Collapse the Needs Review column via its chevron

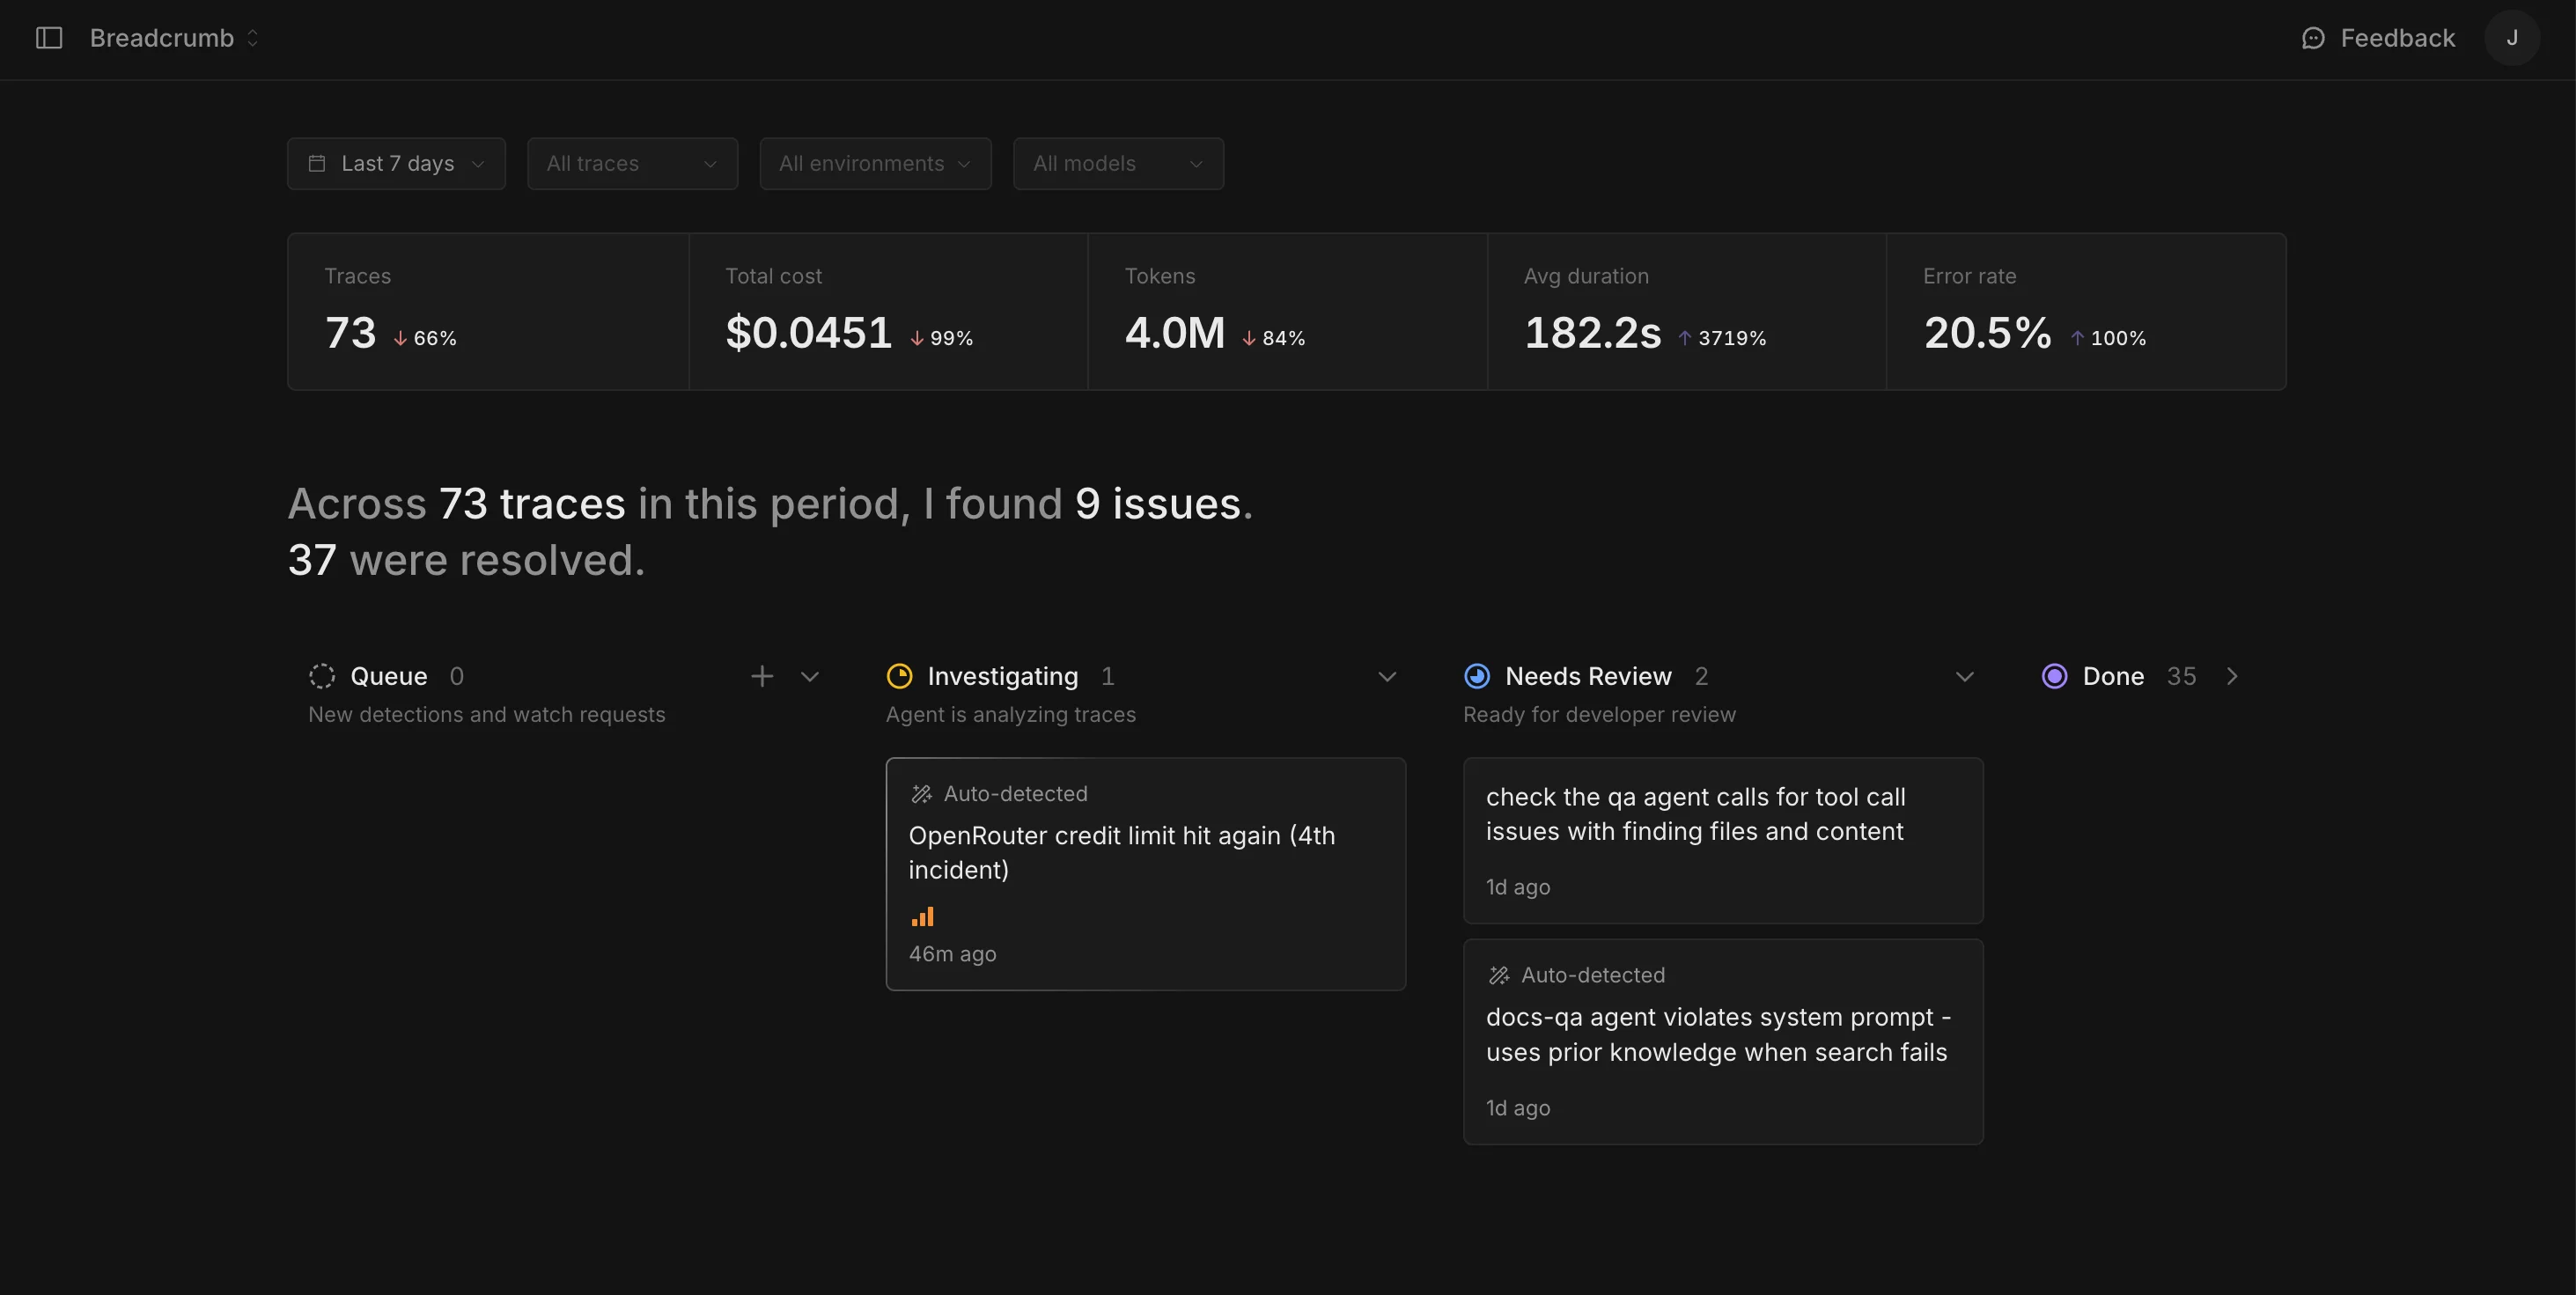(1964, 676)
